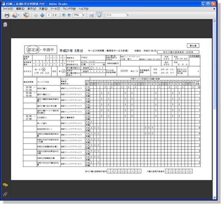Expand the search options dropdown arrow
This screenshot has width=221, height=204.
tap(128, 15)
